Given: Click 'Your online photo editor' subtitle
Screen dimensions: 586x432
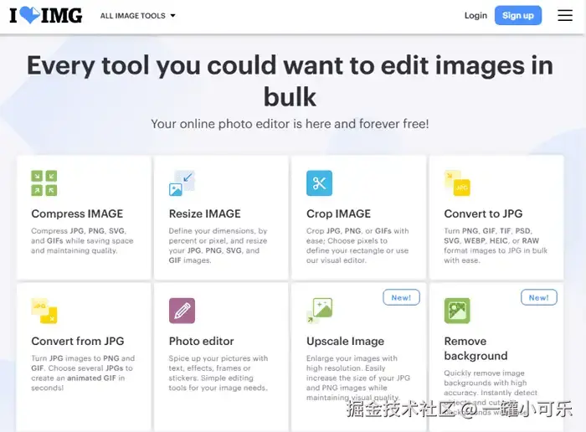Looking at the screenshot, I should [290, 124].
